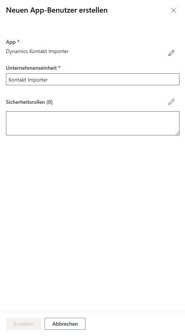
Task: Edit the selected App with pencil icon
Action: click(171, 53)
